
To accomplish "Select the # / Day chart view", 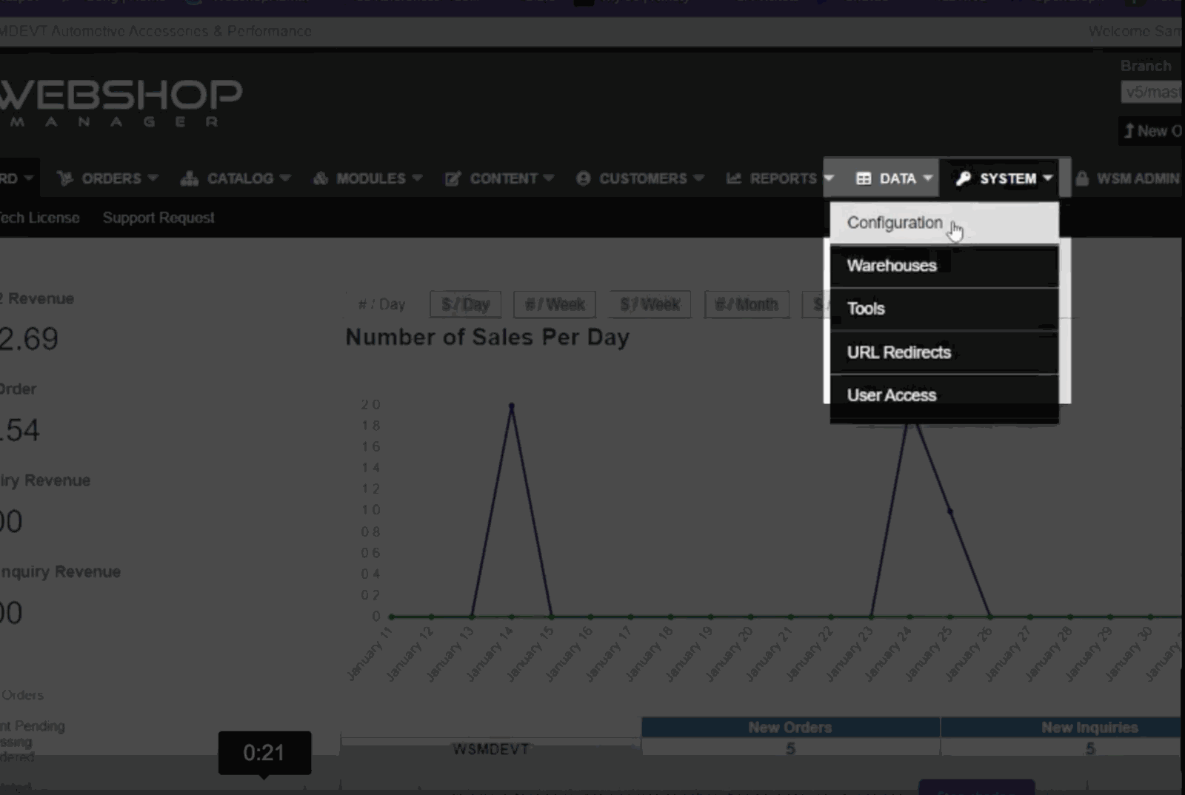I will coord(381,304).
